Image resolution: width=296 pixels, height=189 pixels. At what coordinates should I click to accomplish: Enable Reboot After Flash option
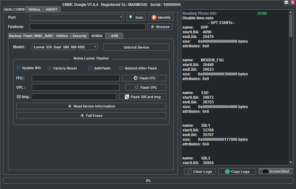[121, 68]
